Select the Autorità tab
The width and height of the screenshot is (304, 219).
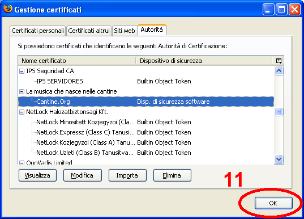coord(152,30)
